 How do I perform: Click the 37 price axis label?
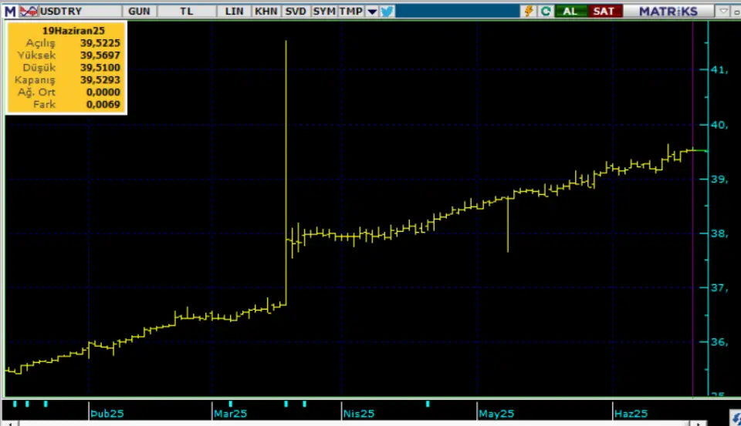point(719,288)
